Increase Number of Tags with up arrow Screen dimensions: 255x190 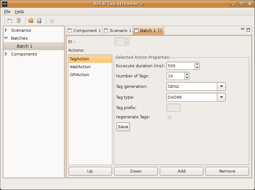coord(187,74)
